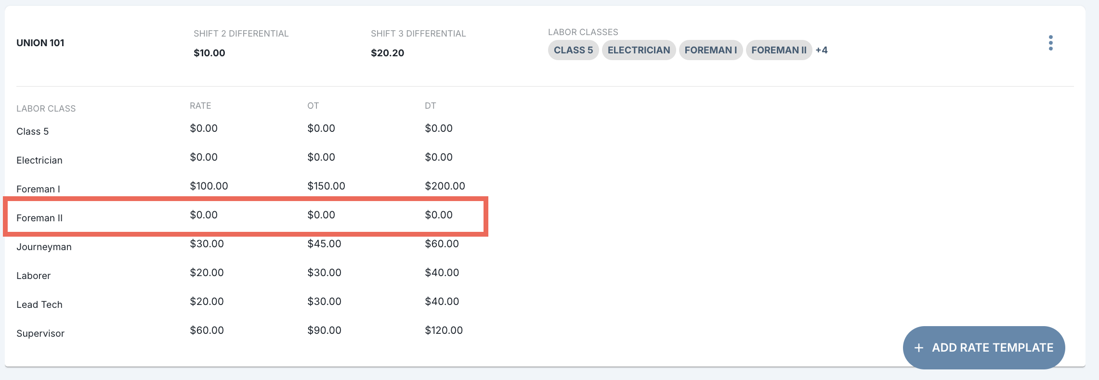This screenshot has height=380, width=1099.
Task: Click the UNION 101 template title
Action: click(x=40, y=43)
